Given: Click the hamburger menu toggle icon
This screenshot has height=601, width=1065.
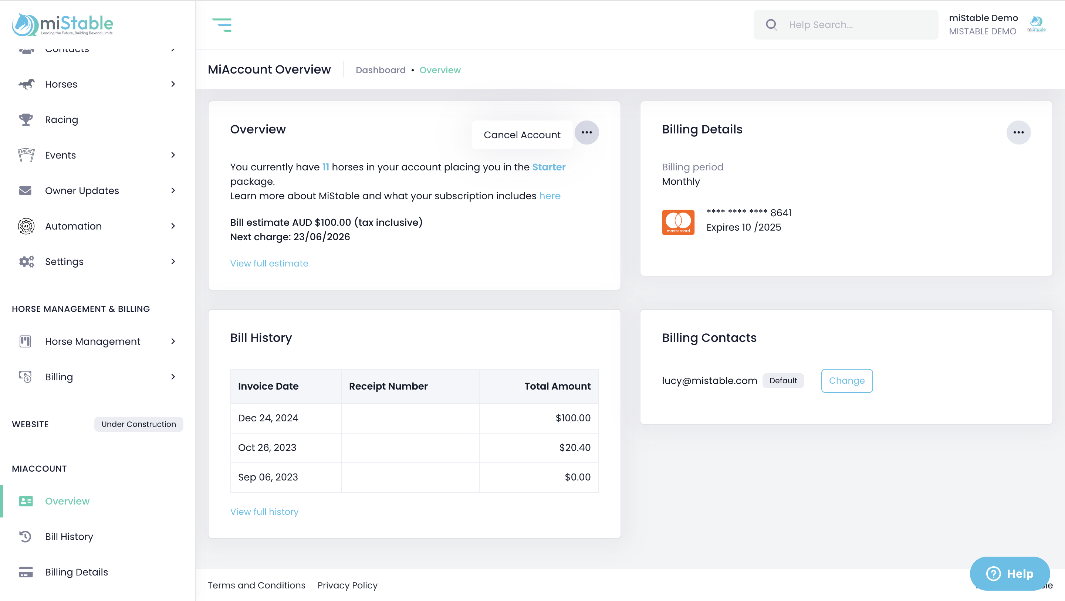Looking at the screenshot, I should tap(222, 25).
